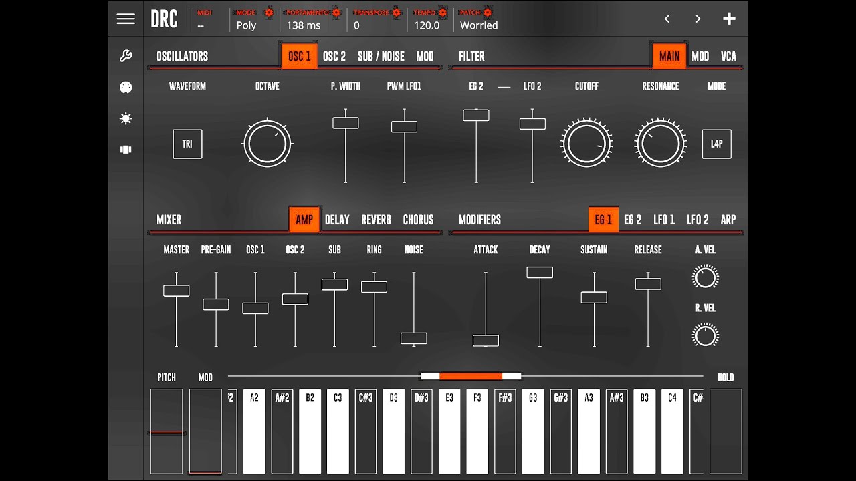856x481 pixels.
Task: Switch to the LFO 1 tab
Action: 664,220
